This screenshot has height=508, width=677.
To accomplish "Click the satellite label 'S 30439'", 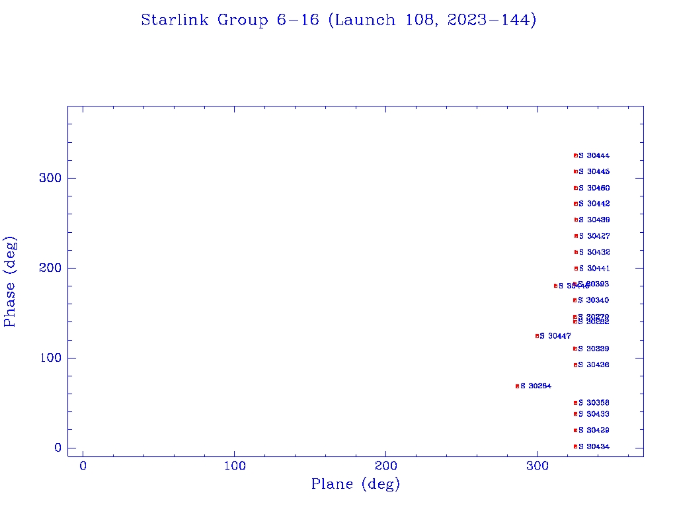I will pyautogui.click(x=594, y=220).
